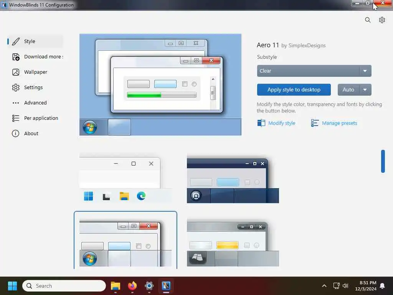The width and height of the screenshot is (393, 295).
Task: Open search with the magnifier icon
Action: (368, 20)
